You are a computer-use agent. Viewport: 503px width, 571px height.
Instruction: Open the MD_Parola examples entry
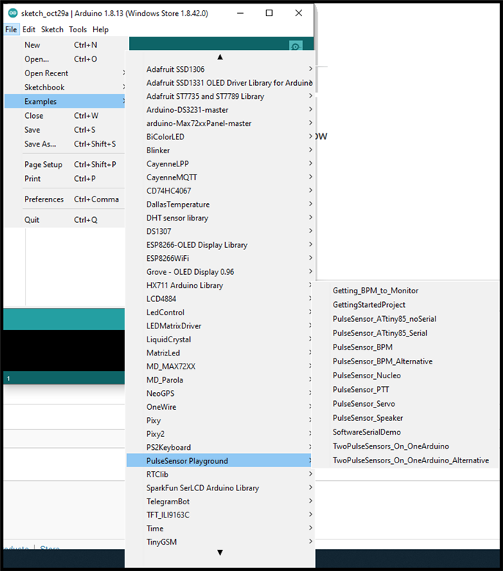pos(221,380)
